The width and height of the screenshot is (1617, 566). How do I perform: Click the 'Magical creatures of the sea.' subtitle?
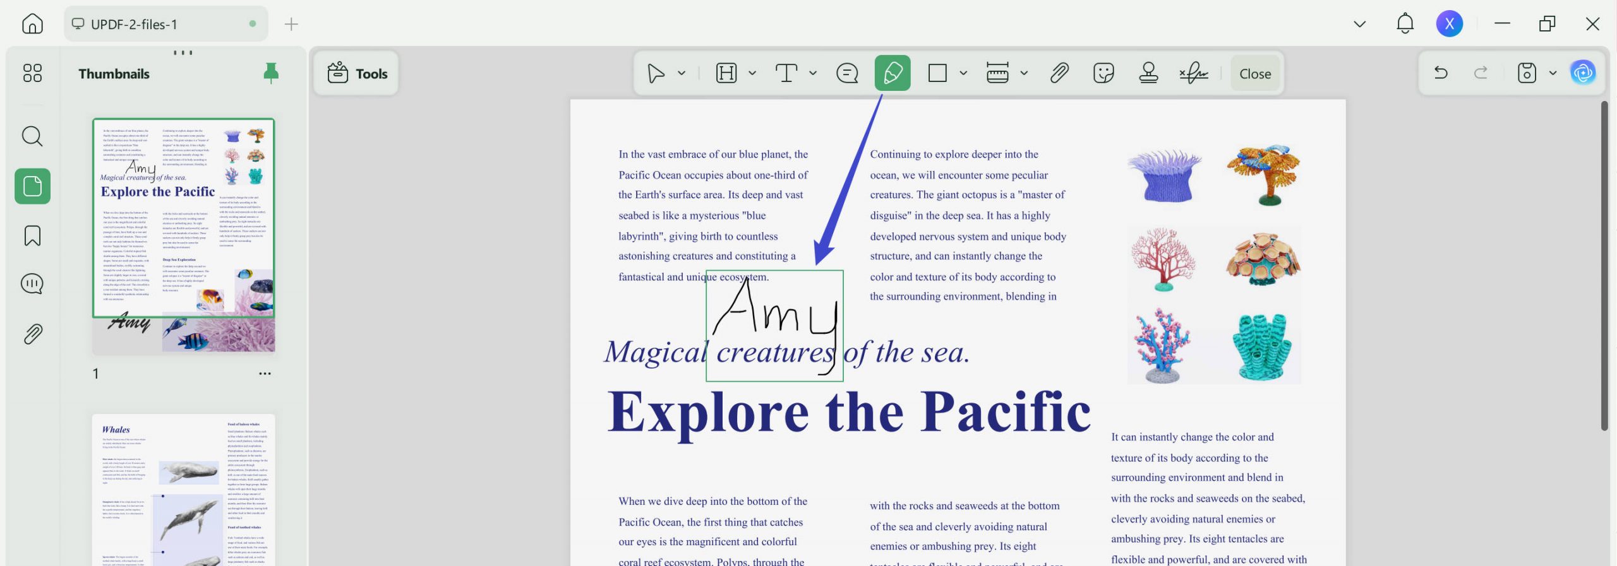786,352
